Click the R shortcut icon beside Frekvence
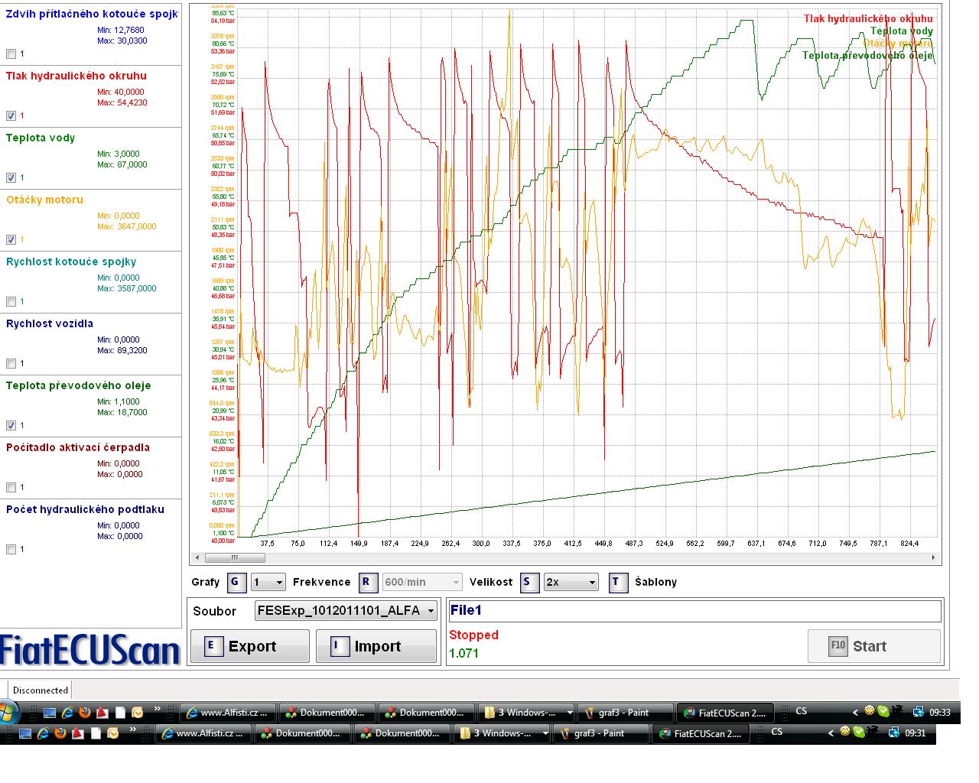 [366, 582]
